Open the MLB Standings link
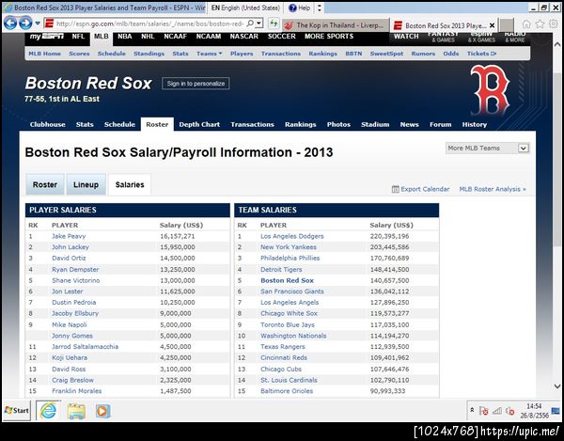 pyautogui.click(x=149, y=54)
